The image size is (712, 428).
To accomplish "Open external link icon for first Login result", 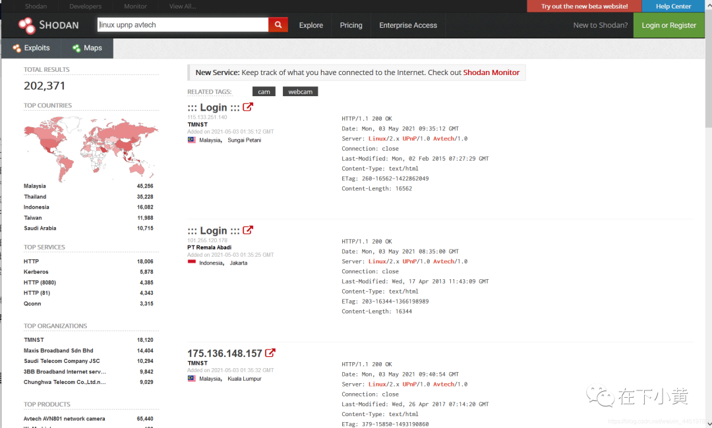I will click(248, 107).
